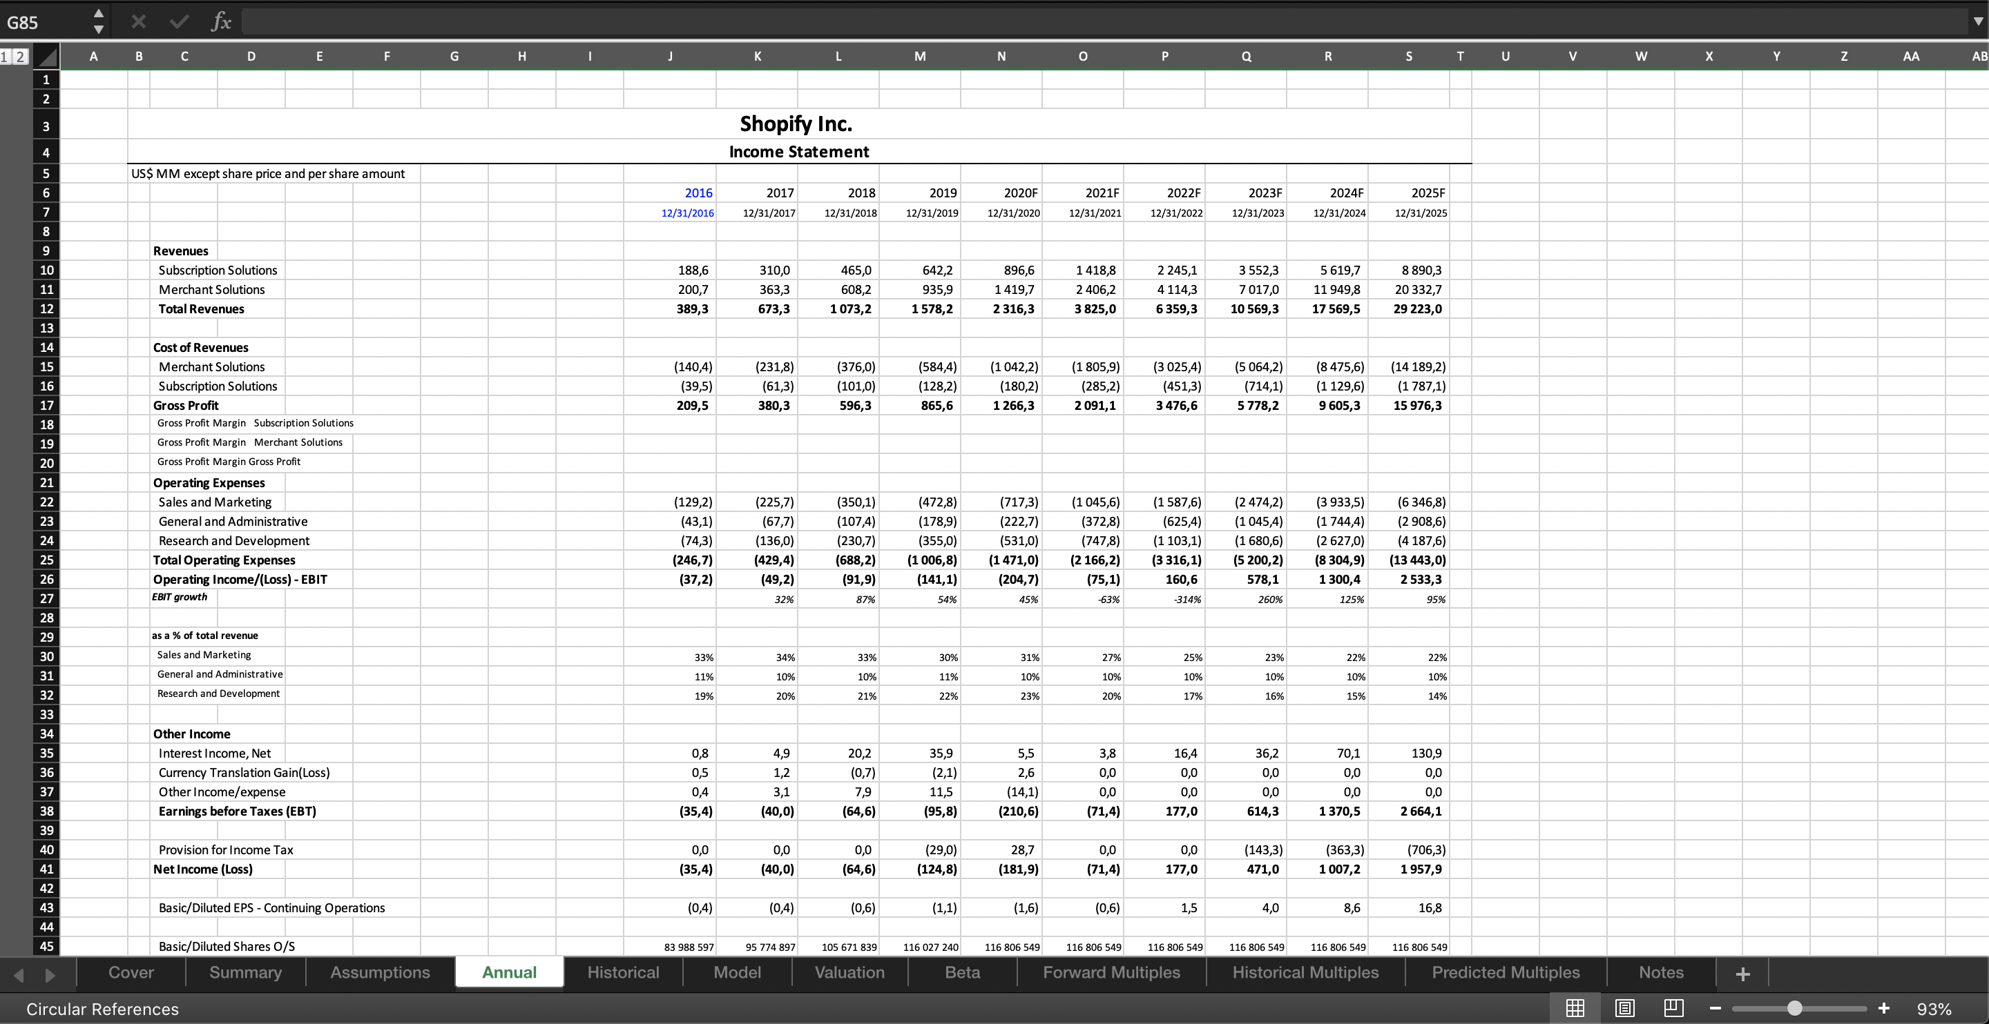Select outline level 2 button
The image size is (1989, 1024).
19,57
